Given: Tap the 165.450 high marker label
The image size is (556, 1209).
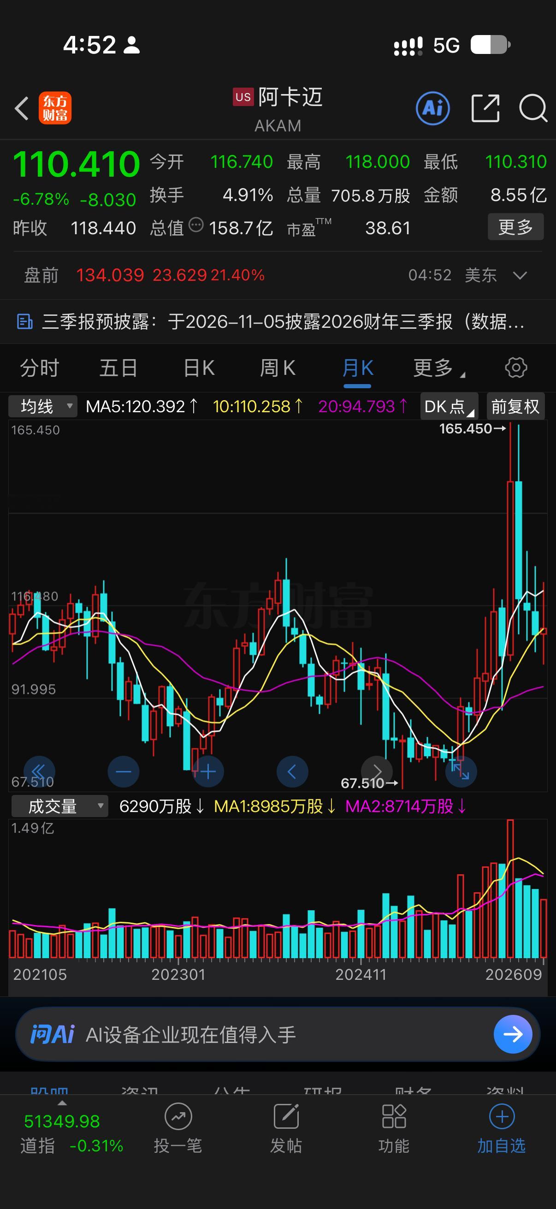Looking at the screenshot, I should pos(472,428).
